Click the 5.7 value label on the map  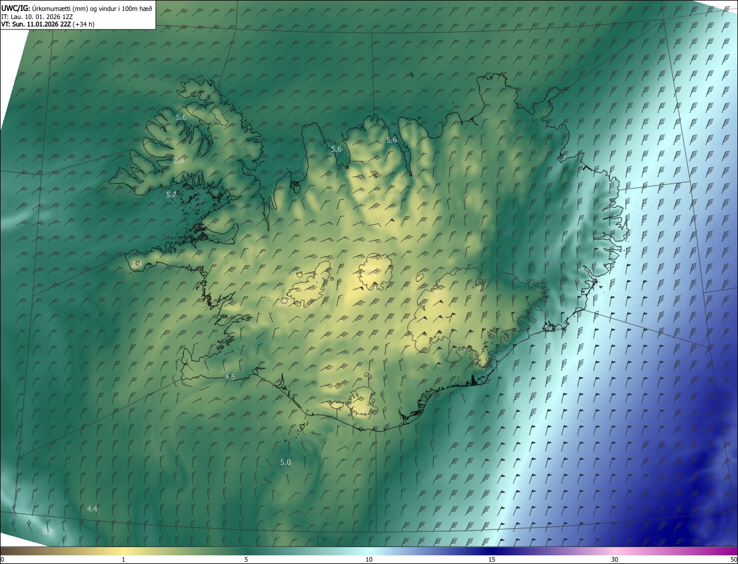[x=171, y=195]
